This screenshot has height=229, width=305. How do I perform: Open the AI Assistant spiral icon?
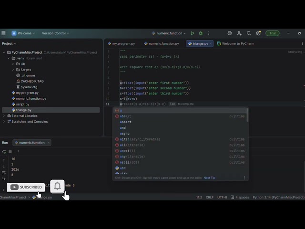tap(230, 33)
